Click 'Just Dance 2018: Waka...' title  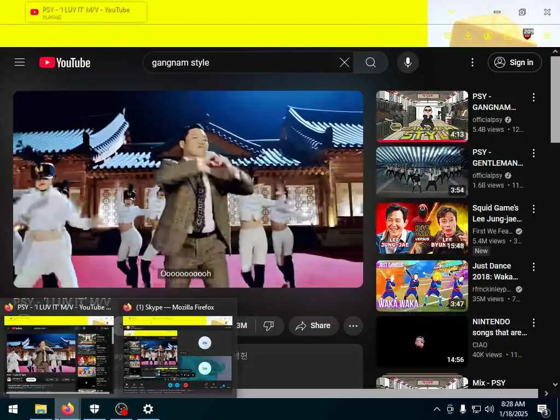click(x=495, y=271)
